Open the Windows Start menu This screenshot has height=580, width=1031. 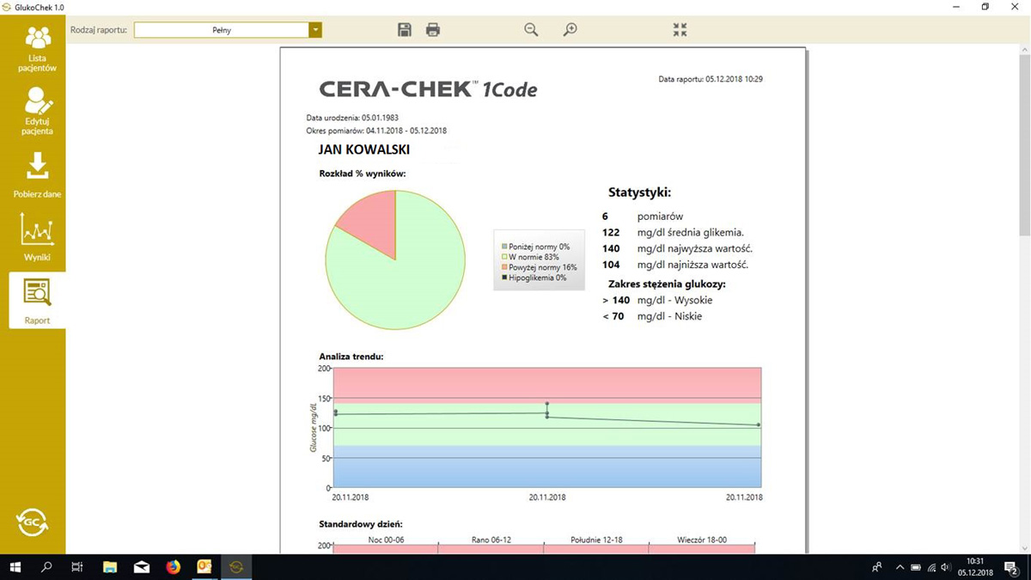pyautogui.click(x=15, y=567)
